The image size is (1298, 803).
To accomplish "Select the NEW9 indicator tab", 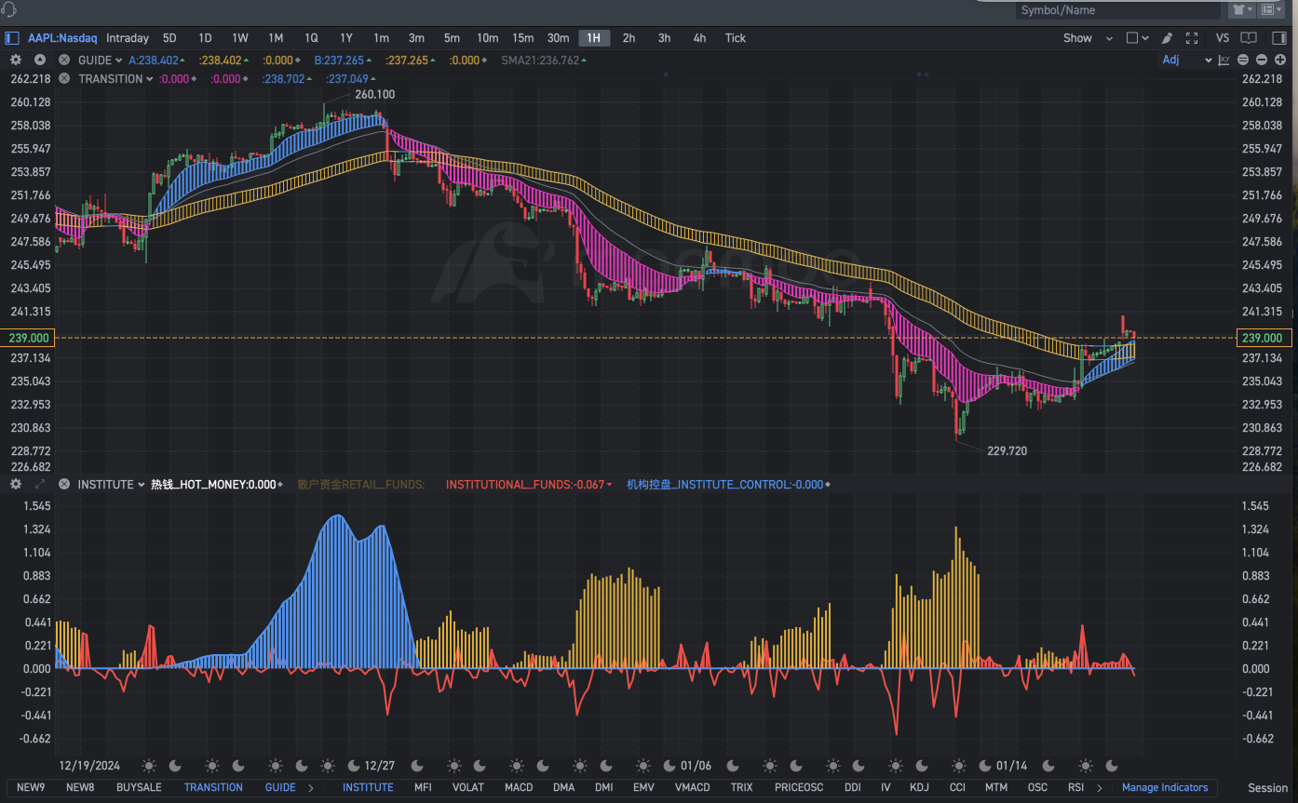I will pyautogui.click(x=31, y=787).
